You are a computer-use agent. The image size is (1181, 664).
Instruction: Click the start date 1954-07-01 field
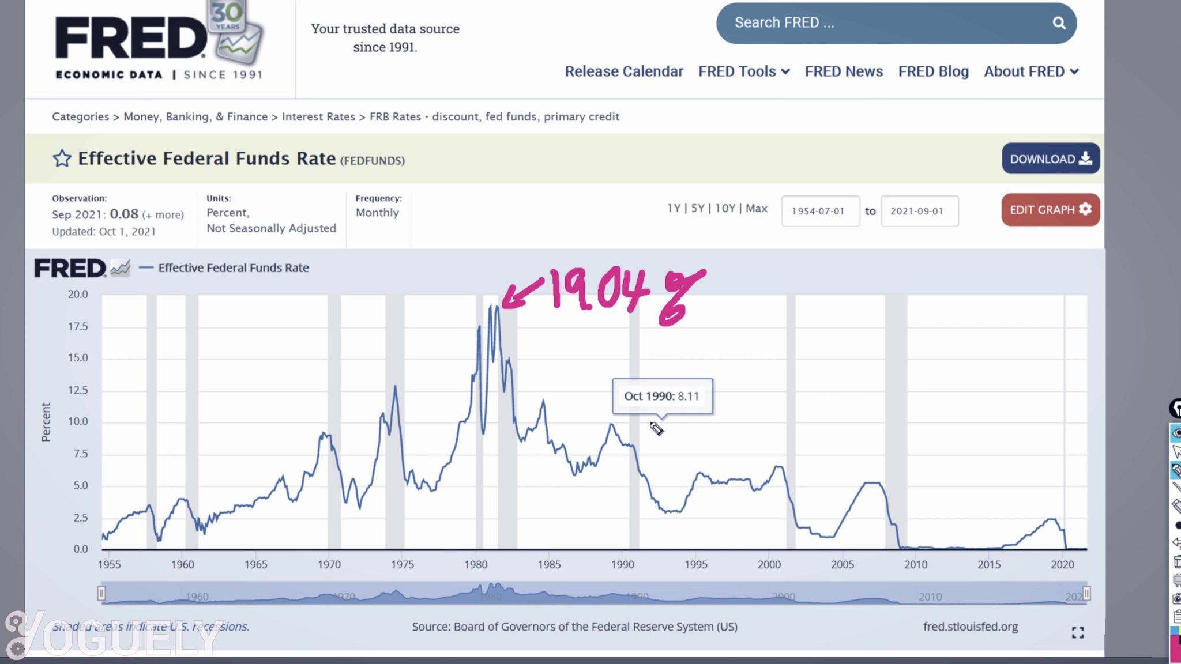click(x=819, y=211)
